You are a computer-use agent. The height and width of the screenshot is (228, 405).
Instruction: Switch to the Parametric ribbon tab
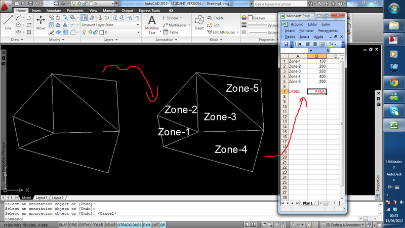coord(75,11)
